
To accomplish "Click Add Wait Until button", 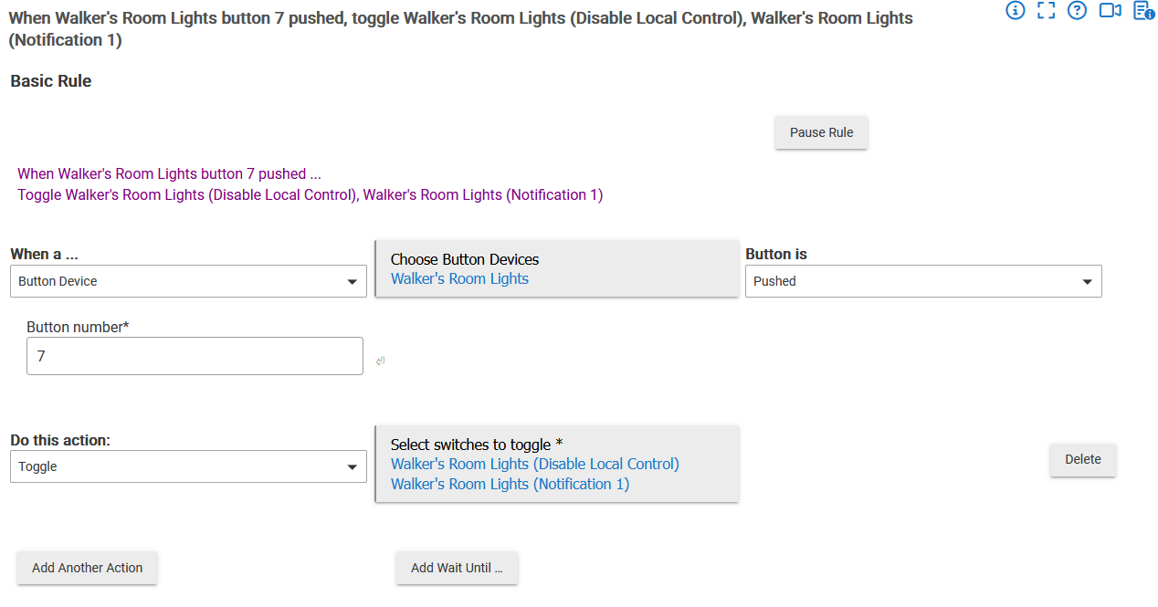I will point(457,568).
